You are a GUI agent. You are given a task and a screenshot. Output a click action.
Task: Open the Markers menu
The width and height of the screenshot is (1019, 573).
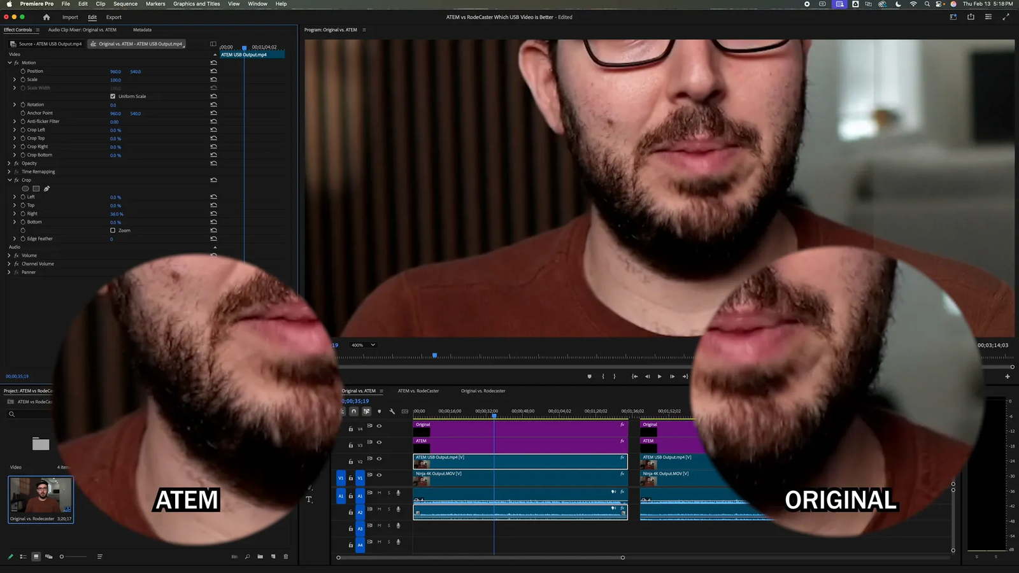155,4
